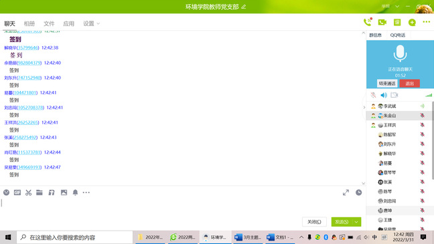Viewport: 434px width, 244px height.
Task: Switch to the 文件 tab
Action: [x=49, y=23]
